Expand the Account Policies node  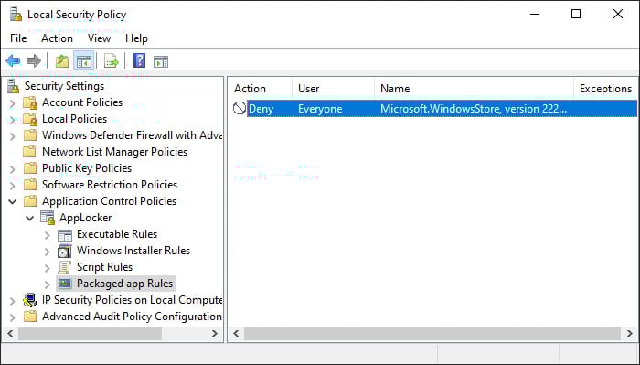pos(12,103)
